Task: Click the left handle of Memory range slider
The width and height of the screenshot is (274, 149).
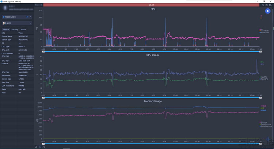Action: [43, 144]
